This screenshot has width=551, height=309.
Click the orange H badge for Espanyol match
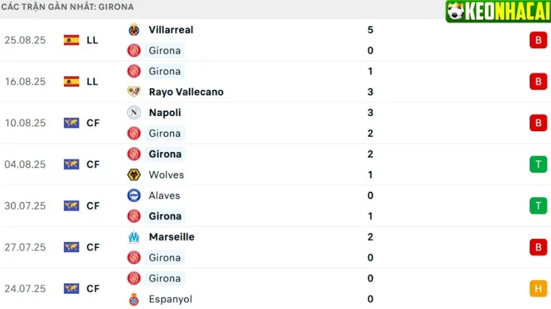click(537, 289)
